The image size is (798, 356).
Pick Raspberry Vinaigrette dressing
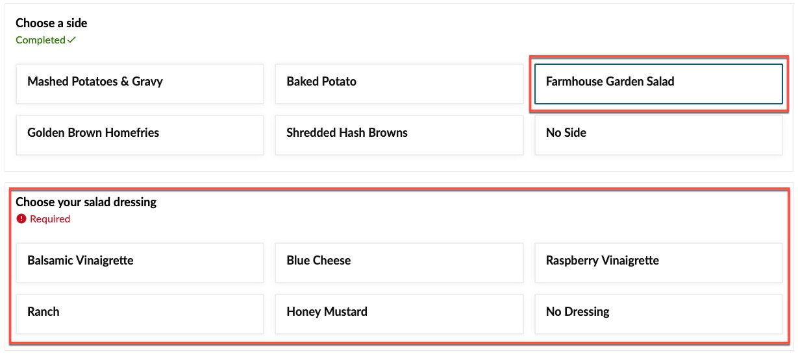[658, 263]
